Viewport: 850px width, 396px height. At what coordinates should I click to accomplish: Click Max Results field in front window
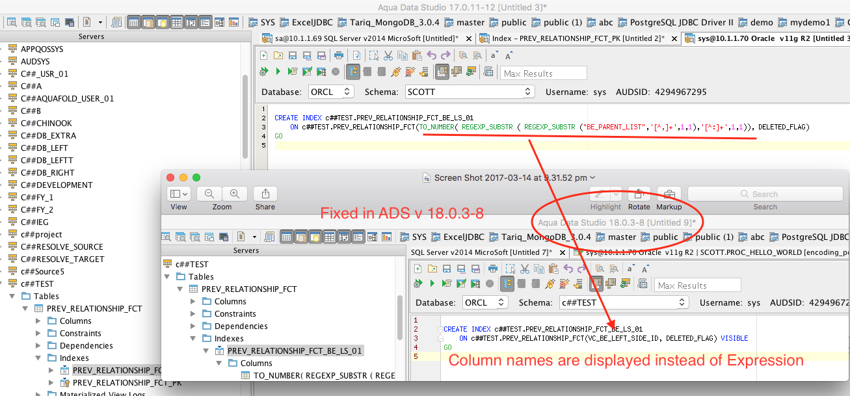(698, 285)
